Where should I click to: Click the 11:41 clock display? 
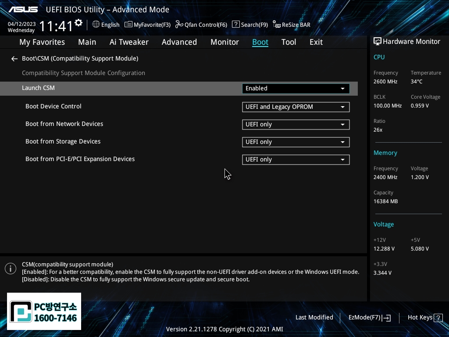pos(56,26)
